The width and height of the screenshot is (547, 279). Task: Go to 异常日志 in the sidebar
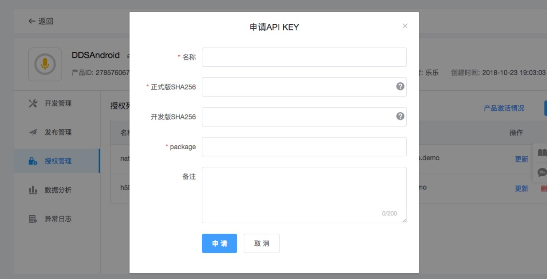pos(58,219)
